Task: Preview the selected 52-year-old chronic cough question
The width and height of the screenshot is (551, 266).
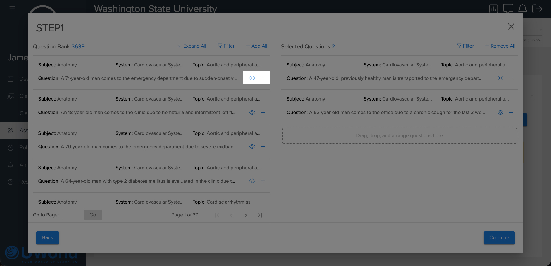Action: click(x=500, y=113)
